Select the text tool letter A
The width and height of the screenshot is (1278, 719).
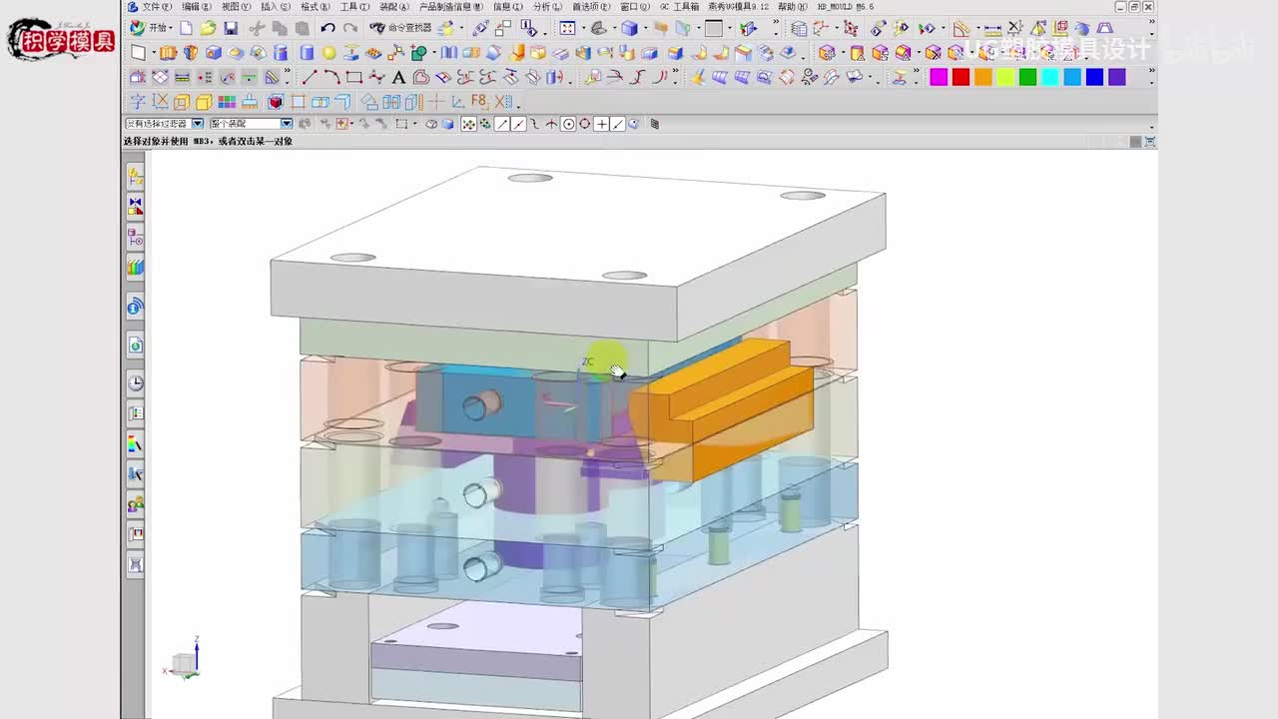click(398, 77)
